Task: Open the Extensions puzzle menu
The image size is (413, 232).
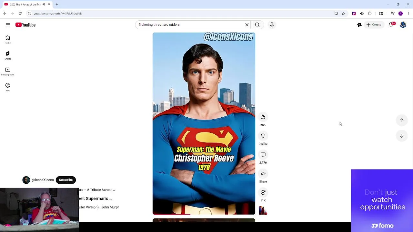Action: pyautogui.click(x=370, y=14)
